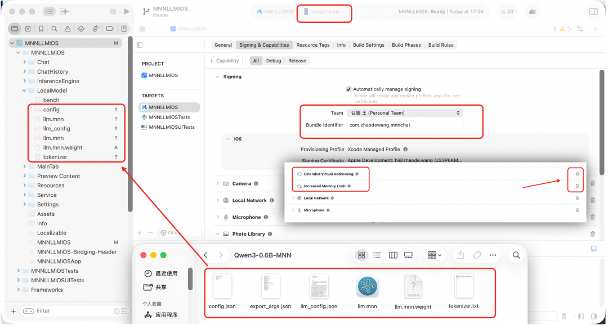Click the 20 warnings indicator

(x=507, y=12)
